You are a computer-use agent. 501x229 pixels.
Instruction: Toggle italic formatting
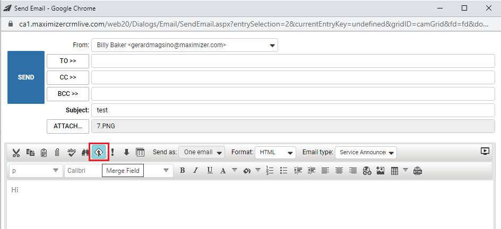196,170
